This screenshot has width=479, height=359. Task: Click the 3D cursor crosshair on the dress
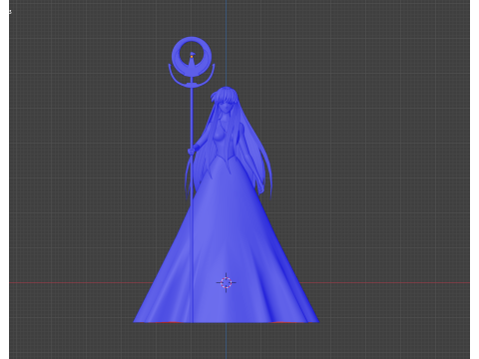[227, 283]
